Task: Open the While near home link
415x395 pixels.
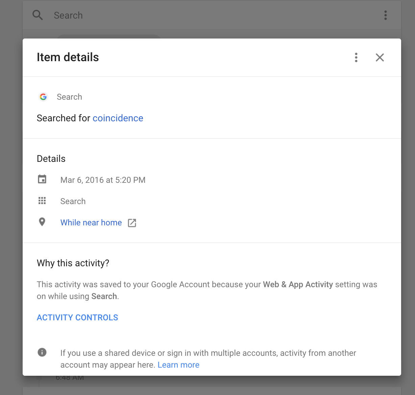Action: (91, 223)
